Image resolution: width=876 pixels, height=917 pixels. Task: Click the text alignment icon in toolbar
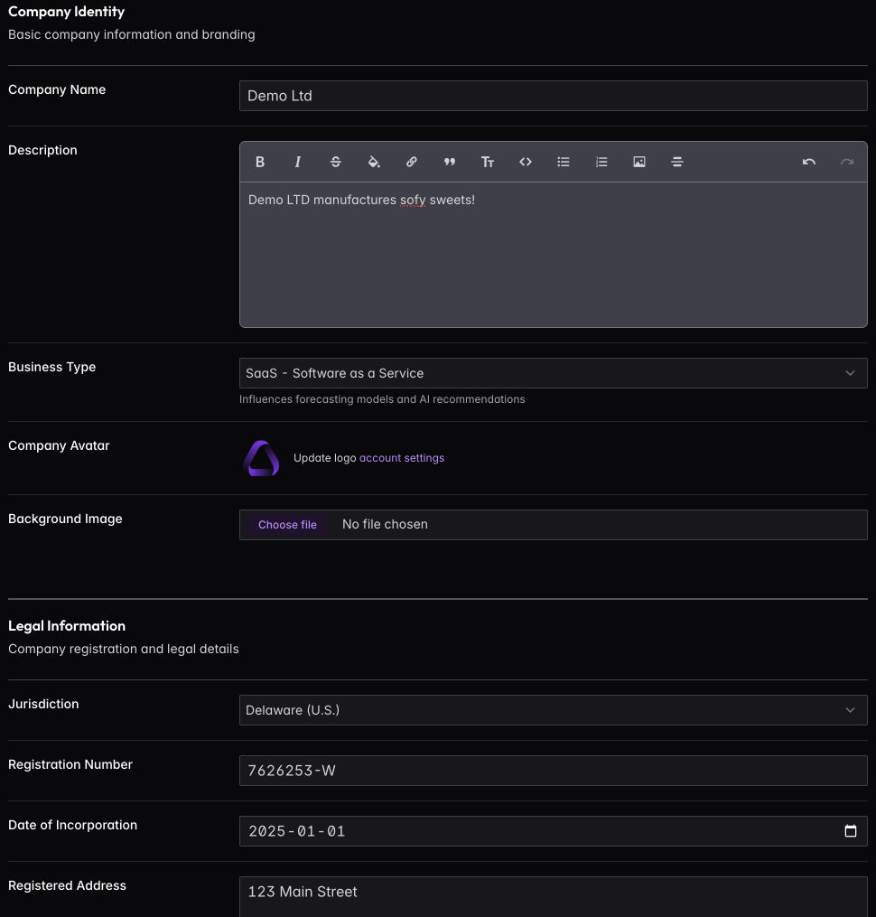tap(677, 162)
